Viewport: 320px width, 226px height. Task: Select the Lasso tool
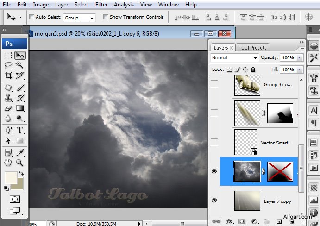(x=8, y=65)
